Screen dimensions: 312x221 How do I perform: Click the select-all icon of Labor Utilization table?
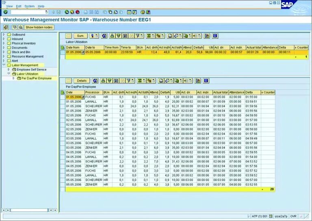point(63,47)
